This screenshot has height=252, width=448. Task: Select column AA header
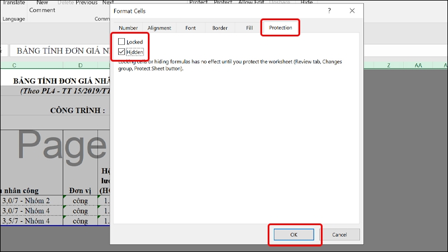pyautogui.click(x=418, y=66)
